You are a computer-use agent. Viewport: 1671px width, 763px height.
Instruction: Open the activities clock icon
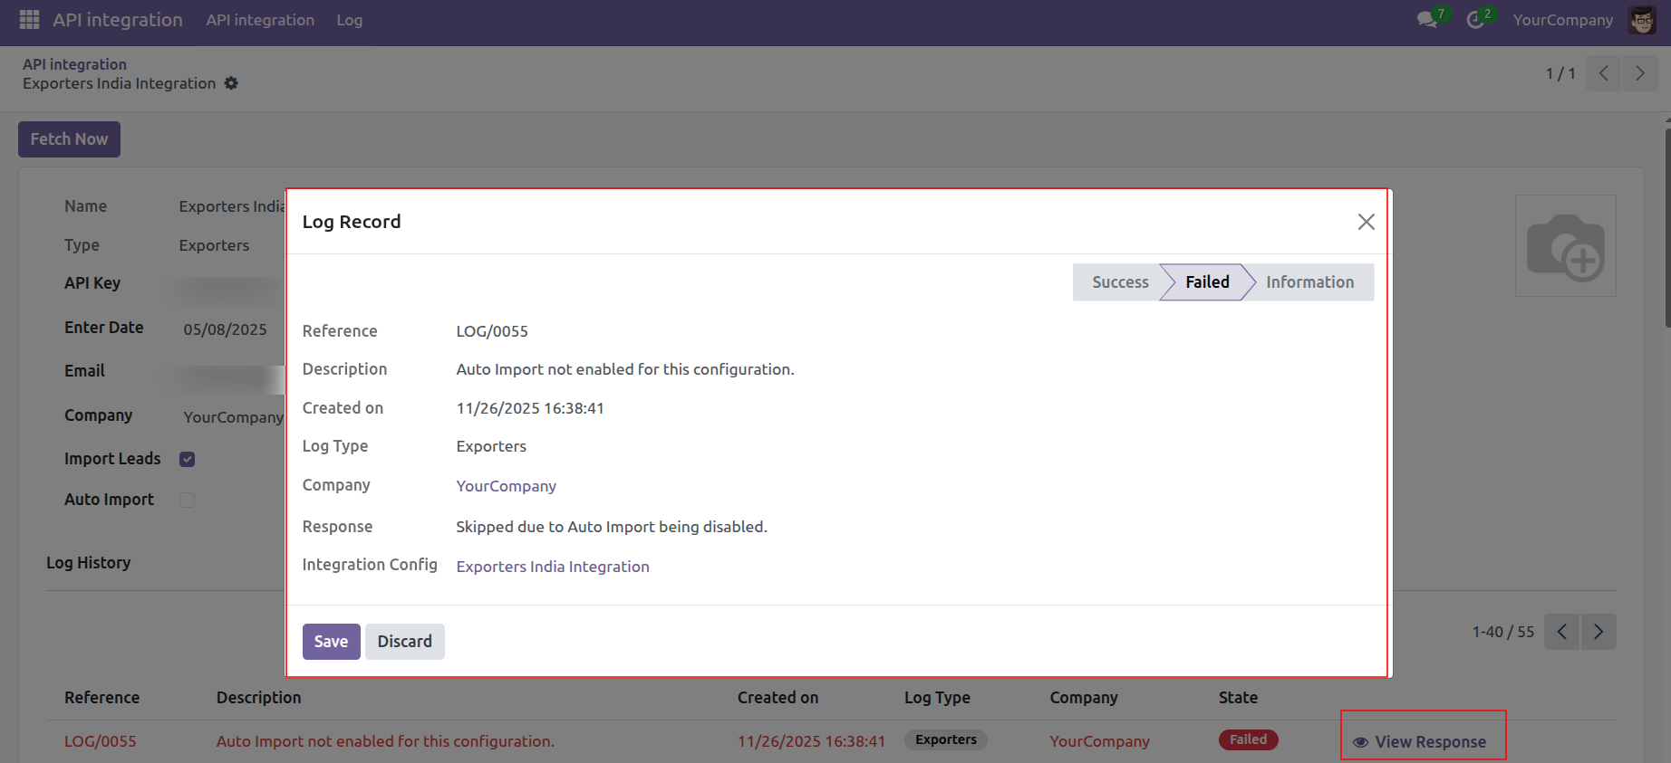coord(1475,19)
